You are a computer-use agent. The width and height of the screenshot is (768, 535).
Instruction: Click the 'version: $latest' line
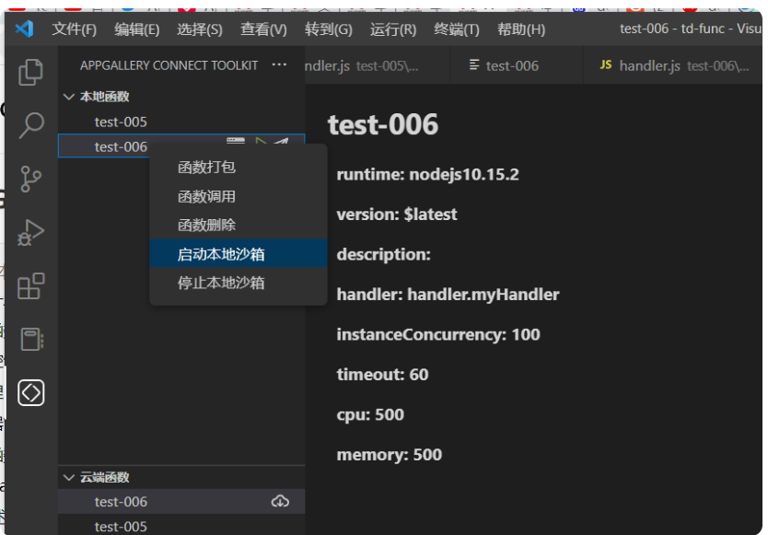(x=397, y=215)
